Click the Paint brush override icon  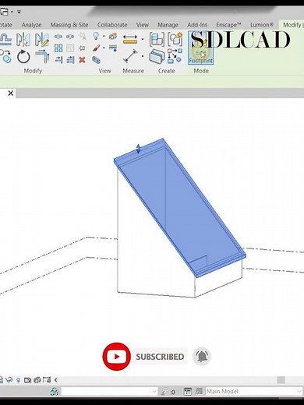click(96, 48)
